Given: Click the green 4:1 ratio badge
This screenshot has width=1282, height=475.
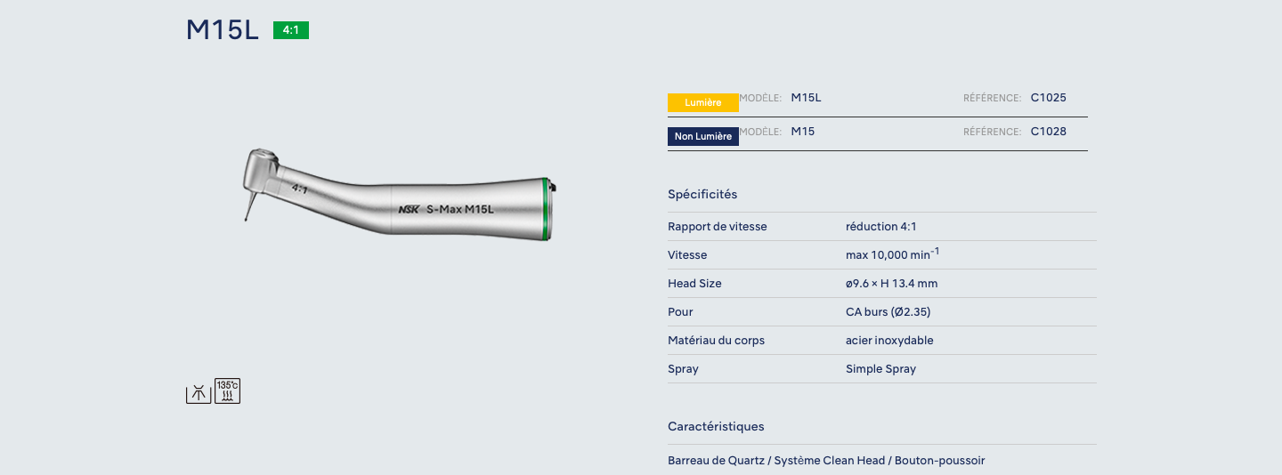Looking at the screenshot, I should coord(291,30).
